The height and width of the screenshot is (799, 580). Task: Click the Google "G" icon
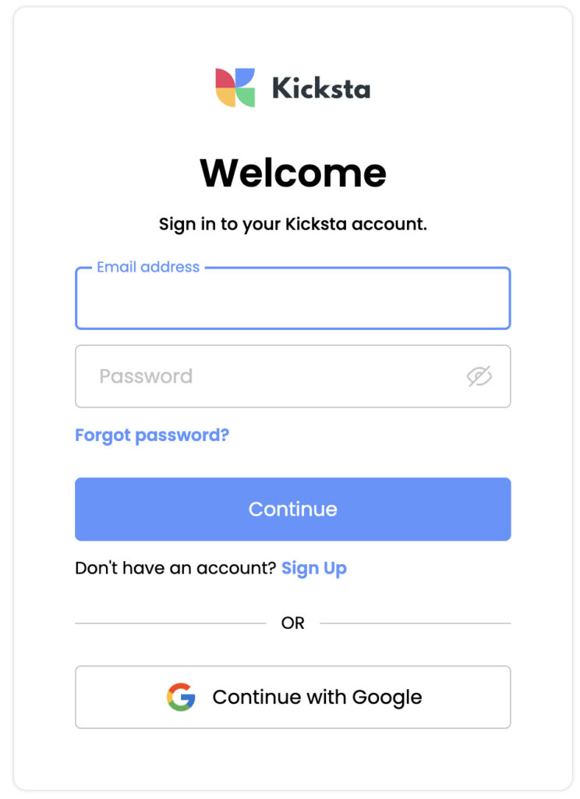180,697
